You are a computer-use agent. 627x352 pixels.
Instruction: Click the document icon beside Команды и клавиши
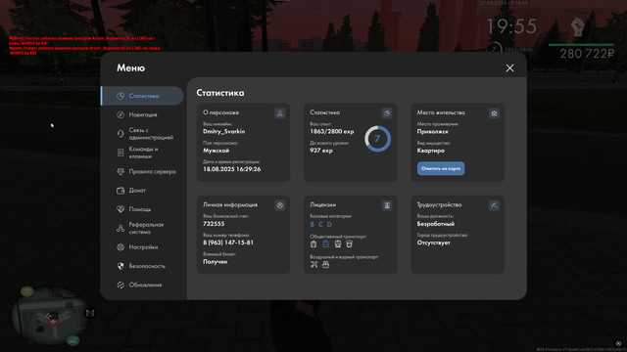[x=121, y=153]
